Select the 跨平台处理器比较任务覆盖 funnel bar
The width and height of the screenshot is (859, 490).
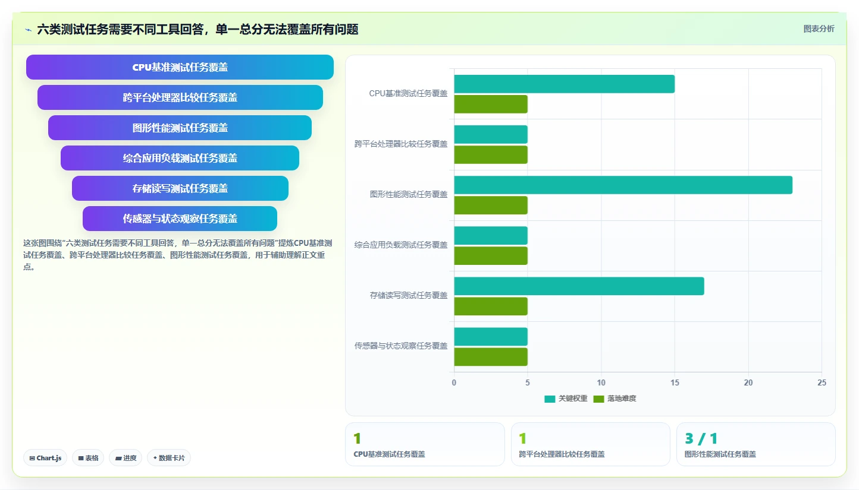click(x=180, y=97)
